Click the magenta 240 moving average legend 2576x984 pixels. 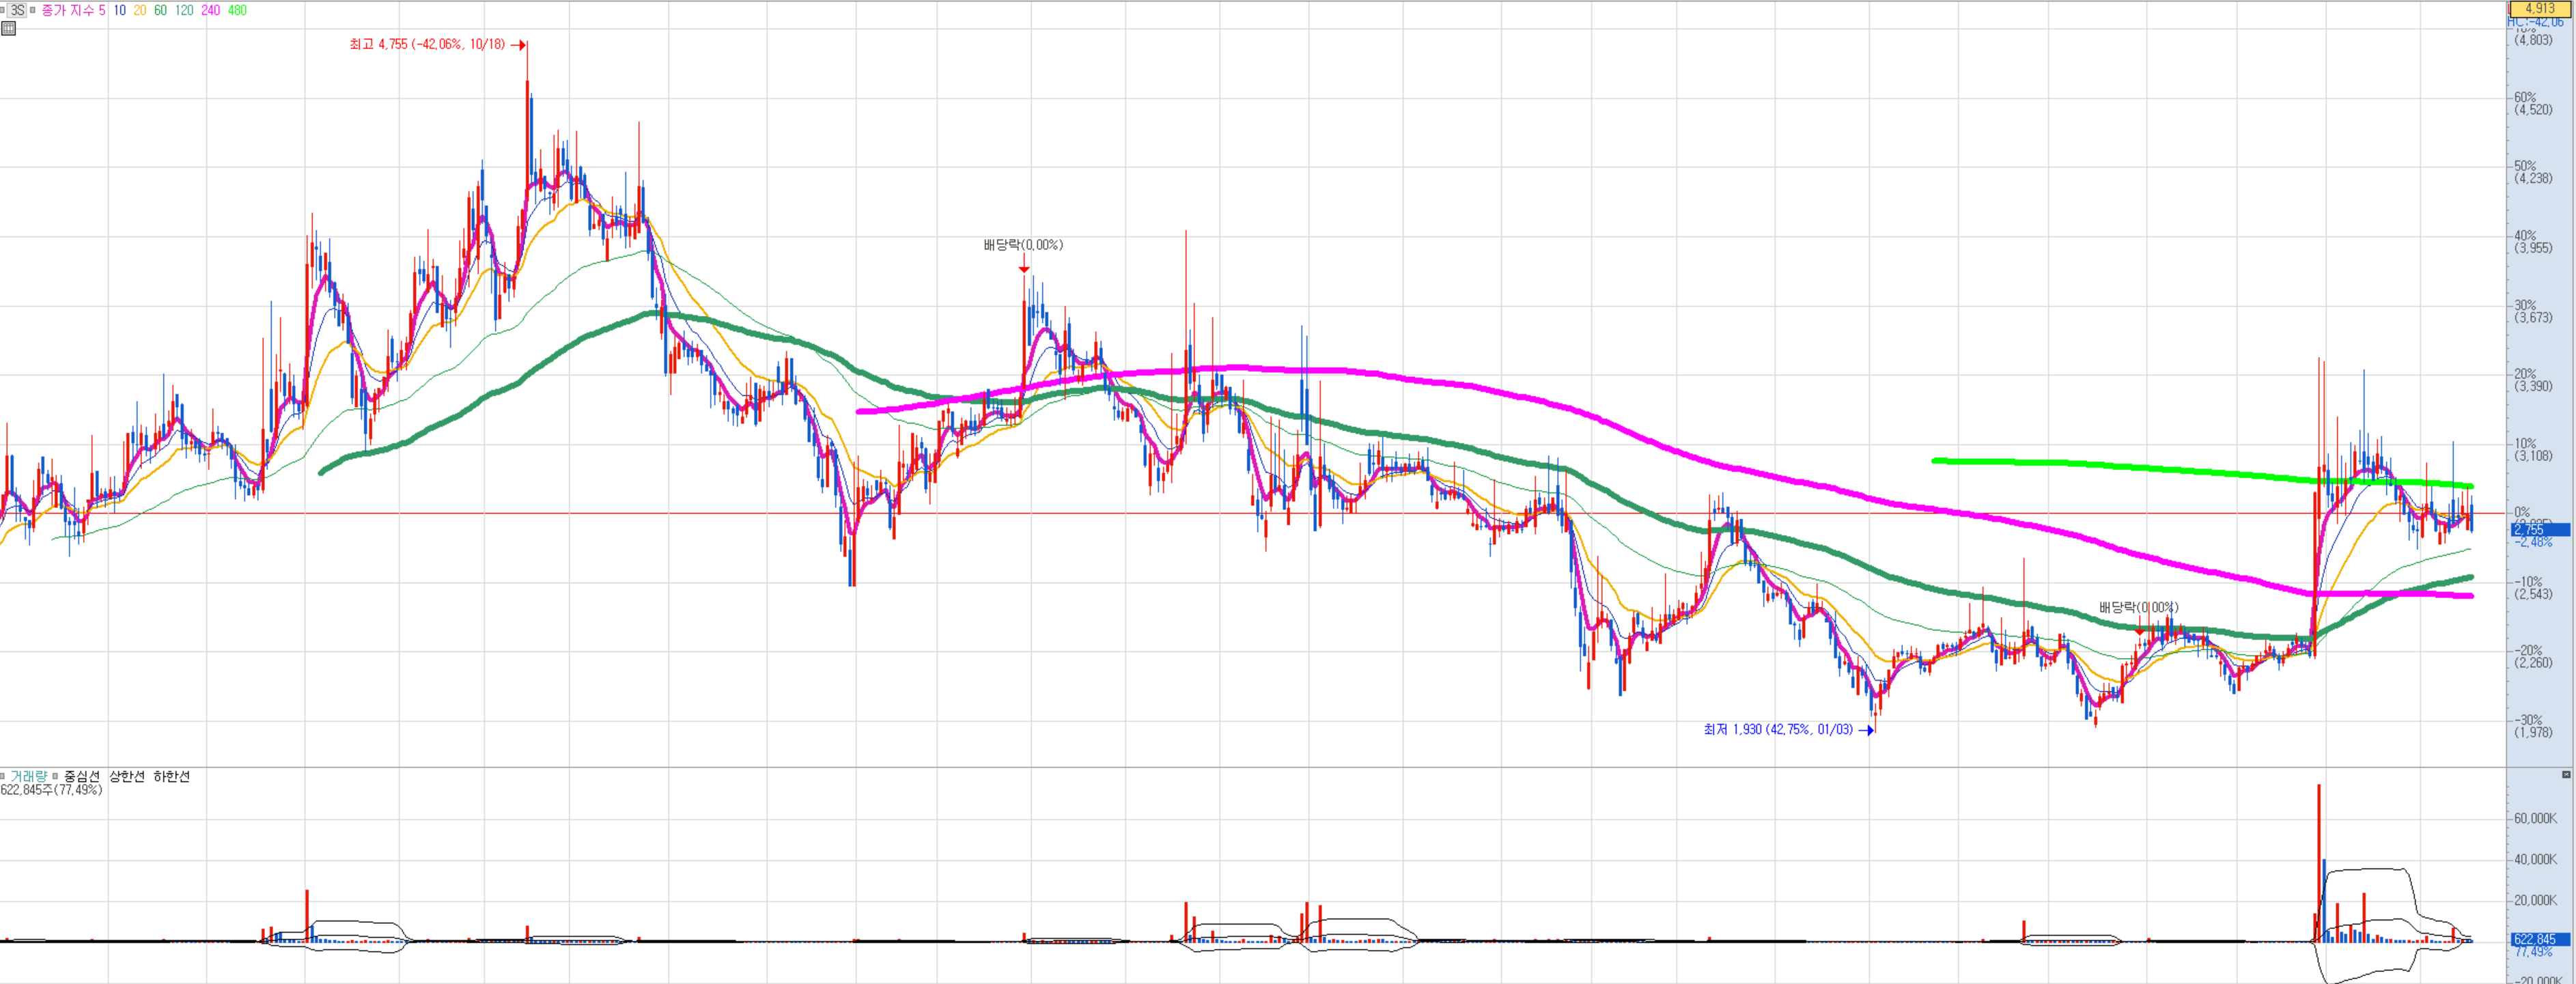[210, 10]
